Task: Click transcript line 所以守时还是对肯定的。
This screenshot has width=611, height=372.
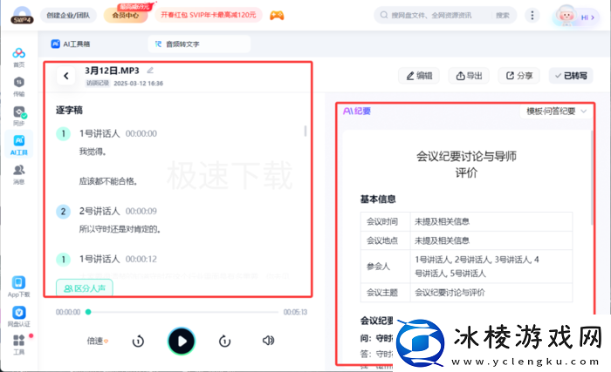Action: 120,229
